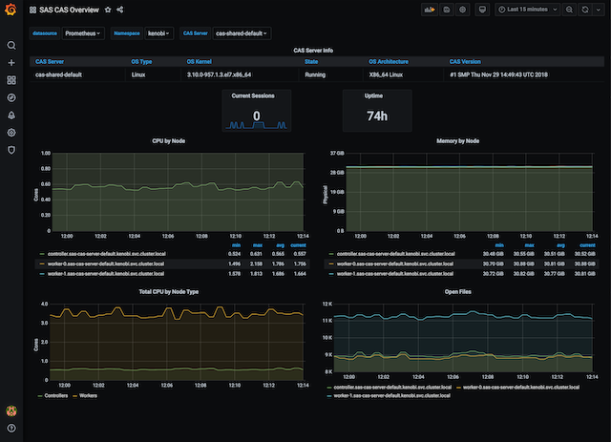Image resolution: width=611 pixels, height=442 pixels.
Task: Sort CPU by Node legend by min
Action: point(236,245)
